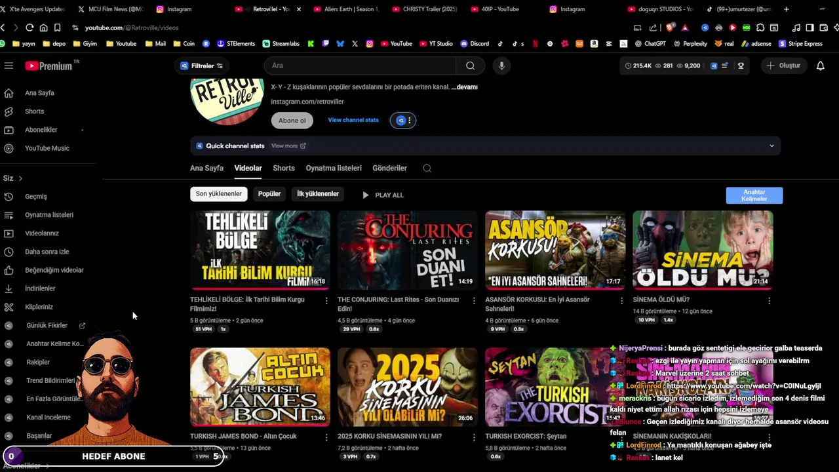
Task: Select Son yüklenenler sort chip
Action: 219,194
